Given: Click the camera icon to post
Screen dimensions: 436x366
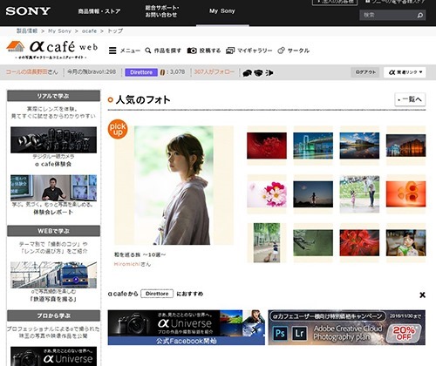Looking at the screenshot, I should [x=192, y=51].
